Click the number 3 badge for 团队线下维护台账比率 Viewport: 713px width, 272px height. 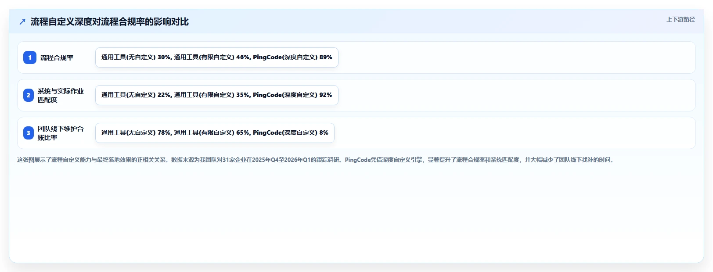coord(29,133)
